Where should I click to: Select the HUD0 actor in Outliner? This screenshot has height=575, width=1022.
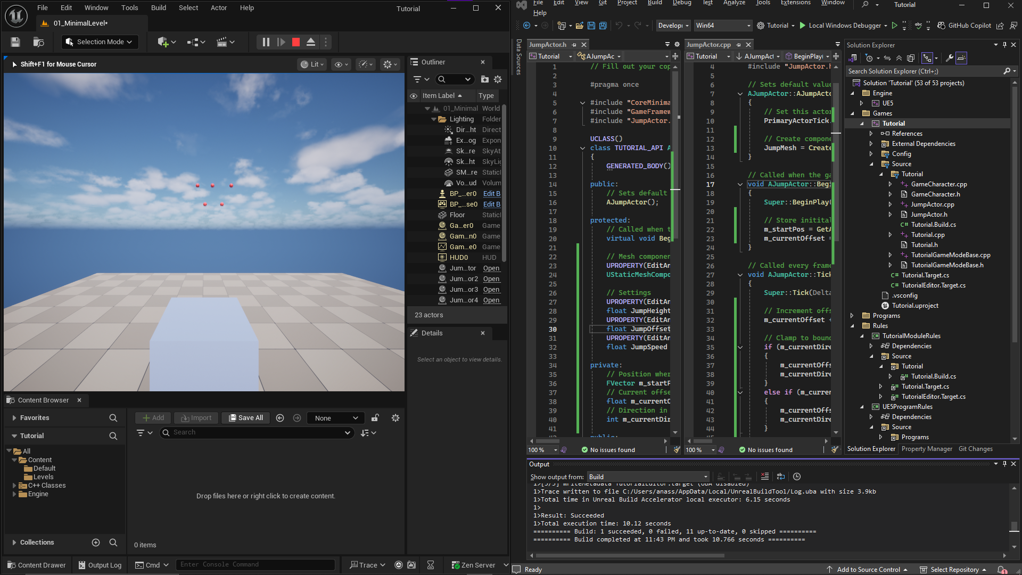click(x=458, y=258)
